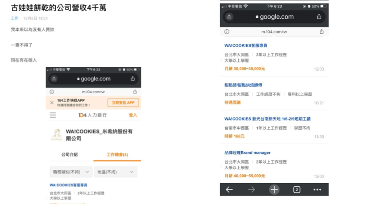Viewport: 380px width, 204px height.
Task: Switch to the 公司介紹 tab
Action: (70, 155)
